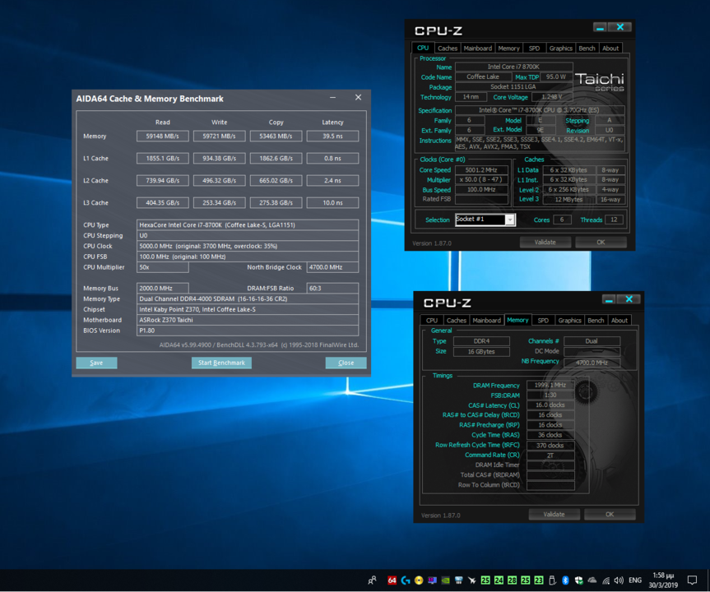
Task: Click L1 Cache Read value 1855.1 GB/s
Action: coord(163,158)
